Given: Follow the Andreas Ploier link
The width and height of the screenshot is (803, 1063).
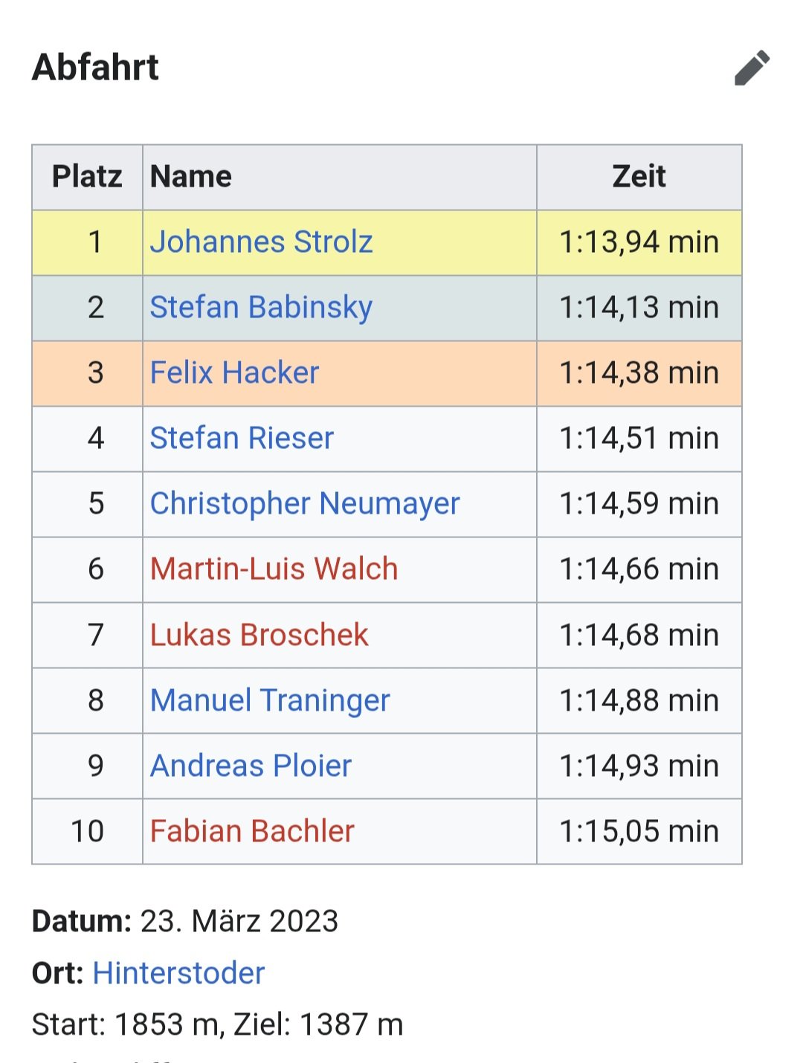Looking at the screenshot, I should 251,766.
